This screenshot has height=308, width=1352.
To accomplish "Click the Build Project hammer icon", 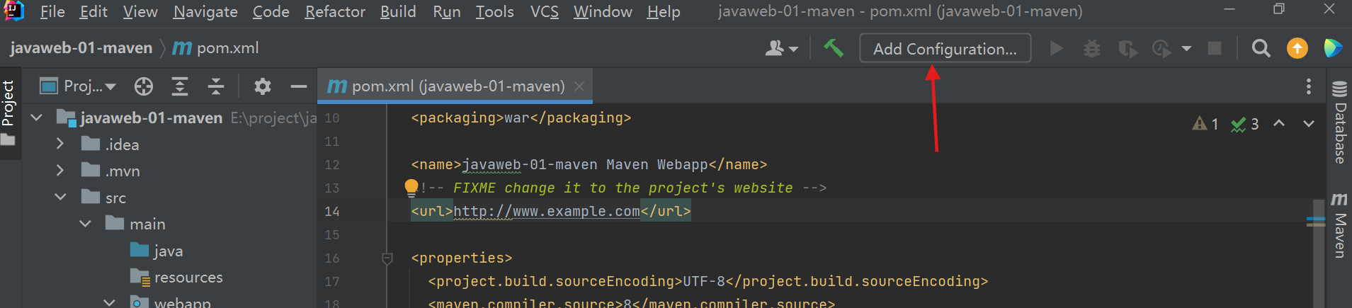I will click(834, 48).
